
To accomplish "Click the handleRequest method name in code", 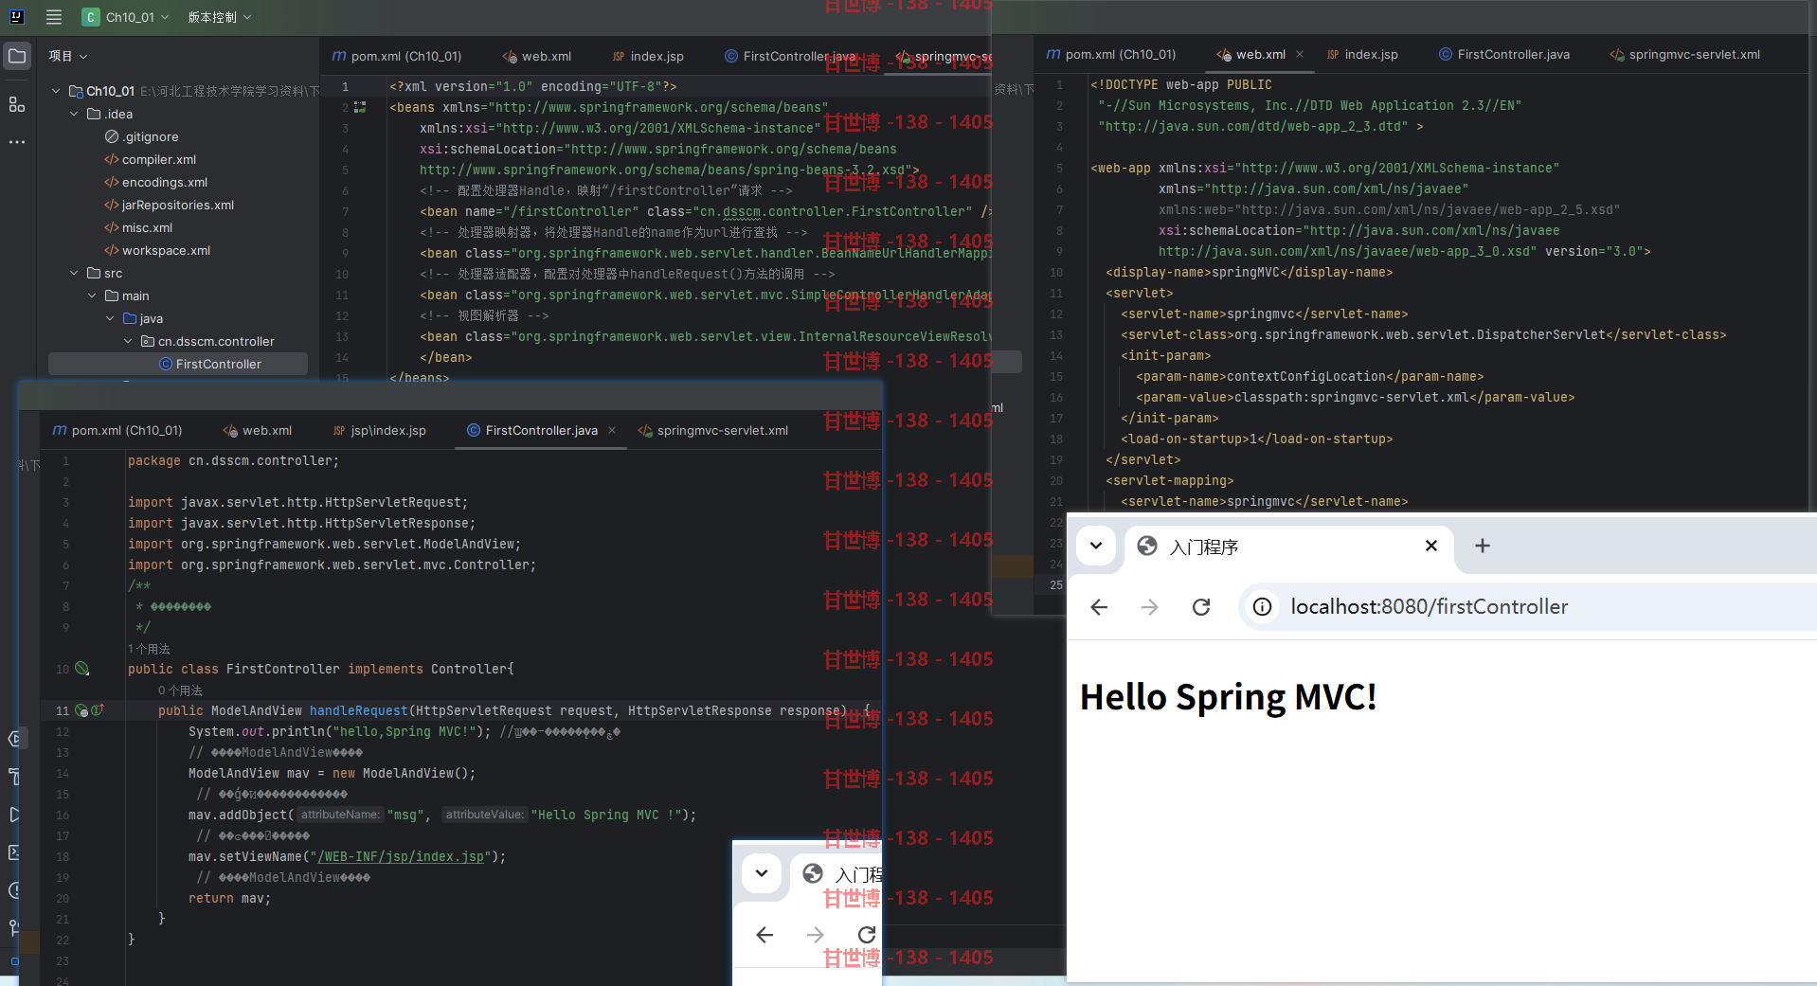I will [358, 710].
